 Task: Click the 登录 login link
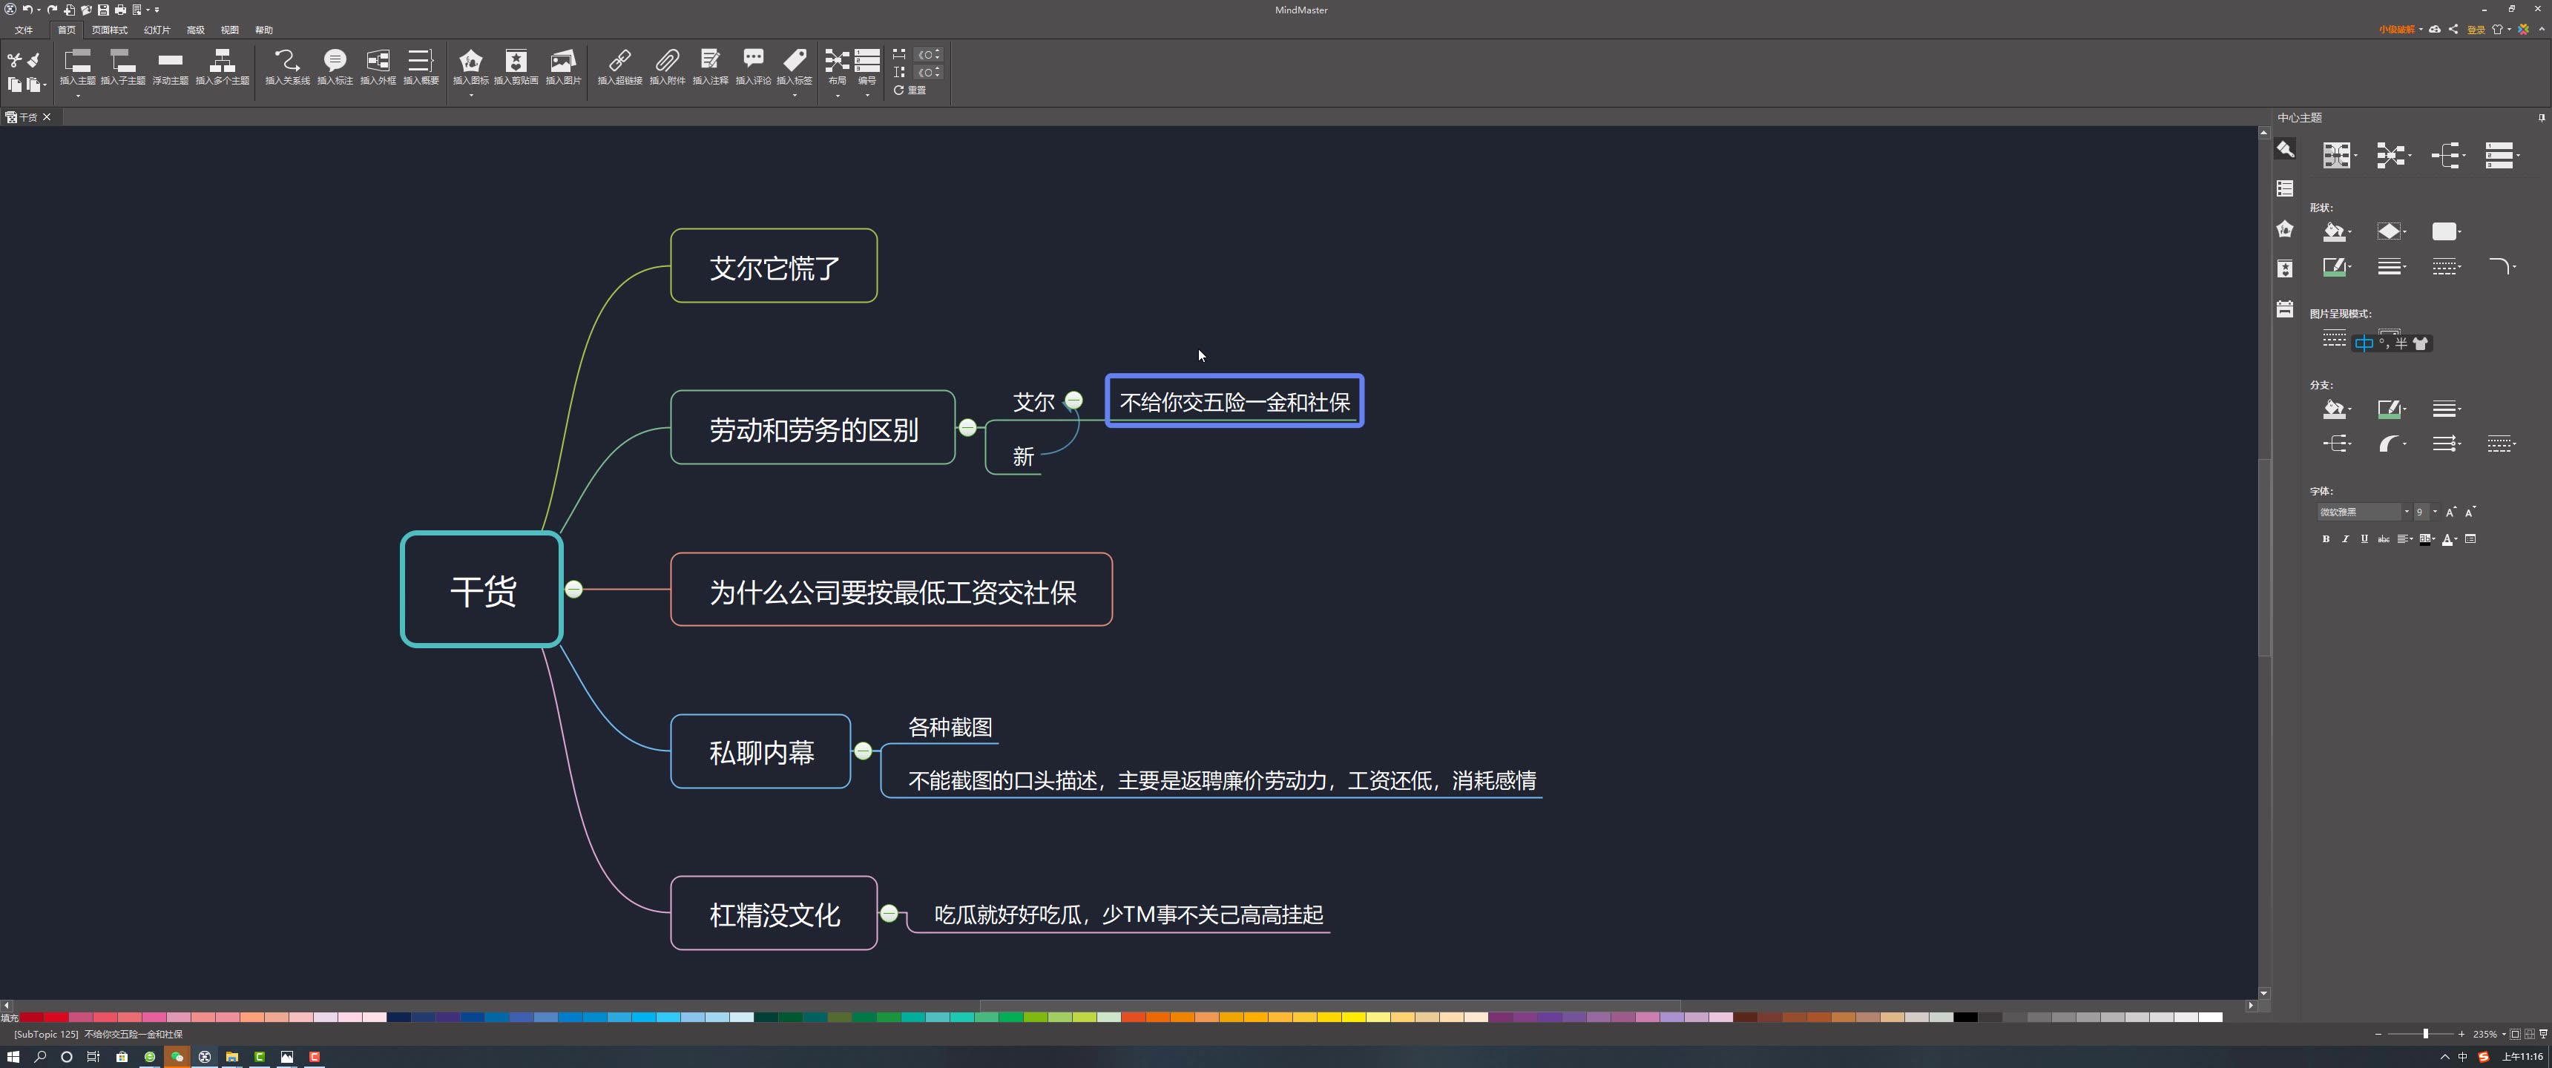[x=2476, y=30]
